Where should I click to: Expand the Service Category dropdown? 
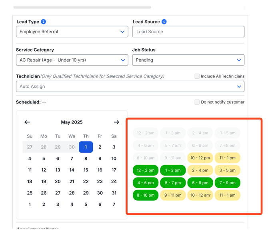click(72, 60)
